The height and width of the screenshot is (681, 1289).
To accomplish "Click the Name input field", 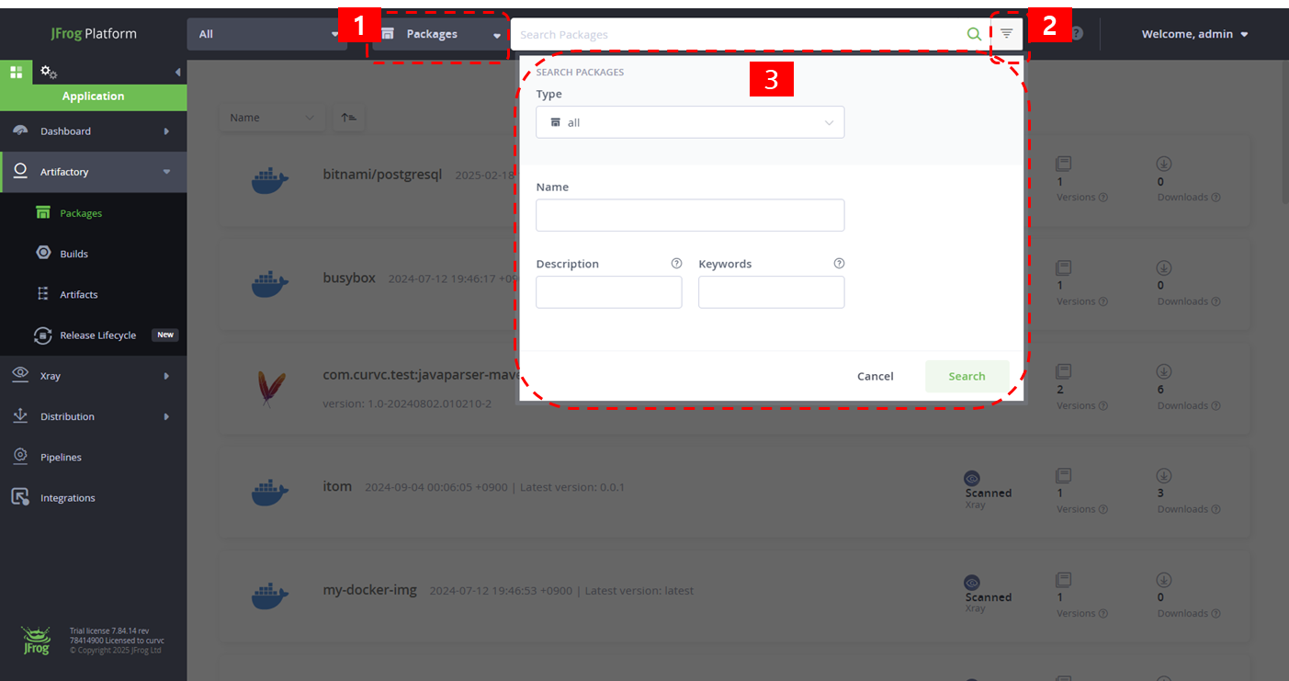I will 690,215.
